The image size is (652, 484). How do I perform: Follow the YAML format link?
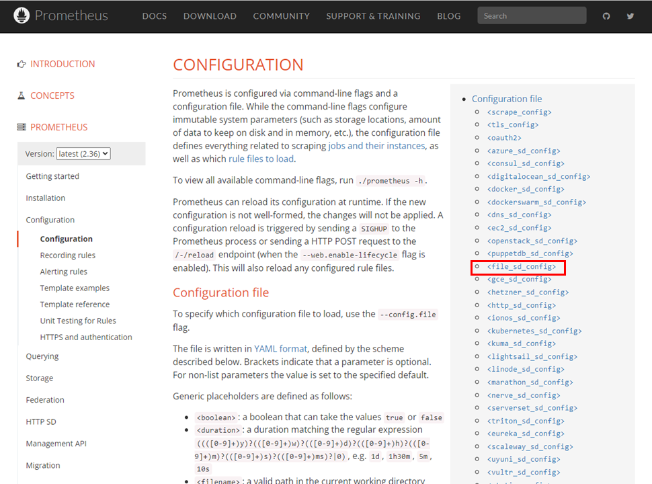(x=281, y=348)
